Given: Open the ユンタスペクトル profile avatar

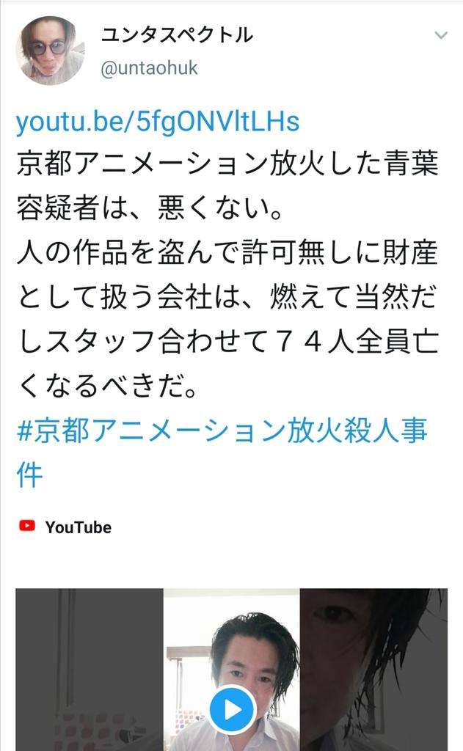Looking at the screenshot, I should coord(51,51).
